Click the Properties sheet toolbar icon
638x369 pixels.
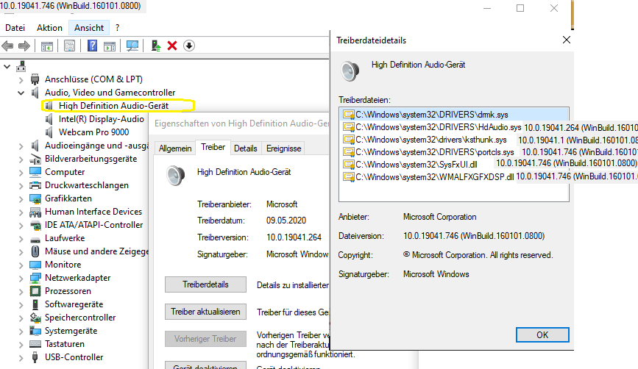[x=70, y=46]
